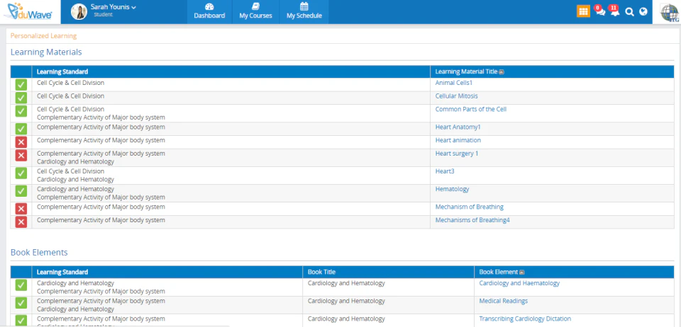This screenshot has width=681, height=327.
Task: Click green check icon for Cellular Mitosis
Action: pos(21,98)
